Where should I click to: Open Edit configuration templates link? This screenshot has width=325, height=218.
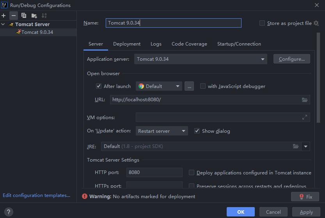click(x=37, y=195)
